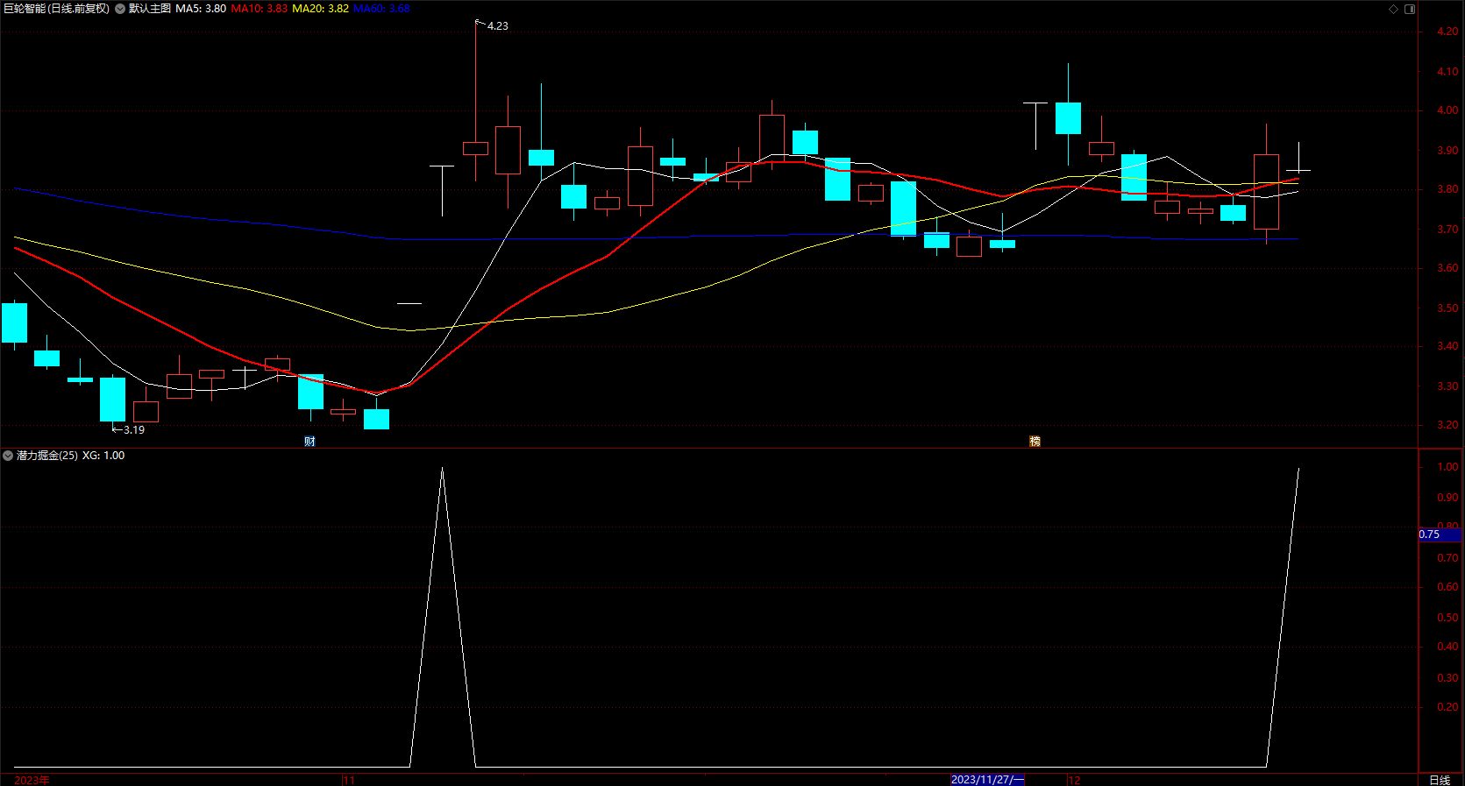Click the MA20: 3.82 indicator label

320,9
